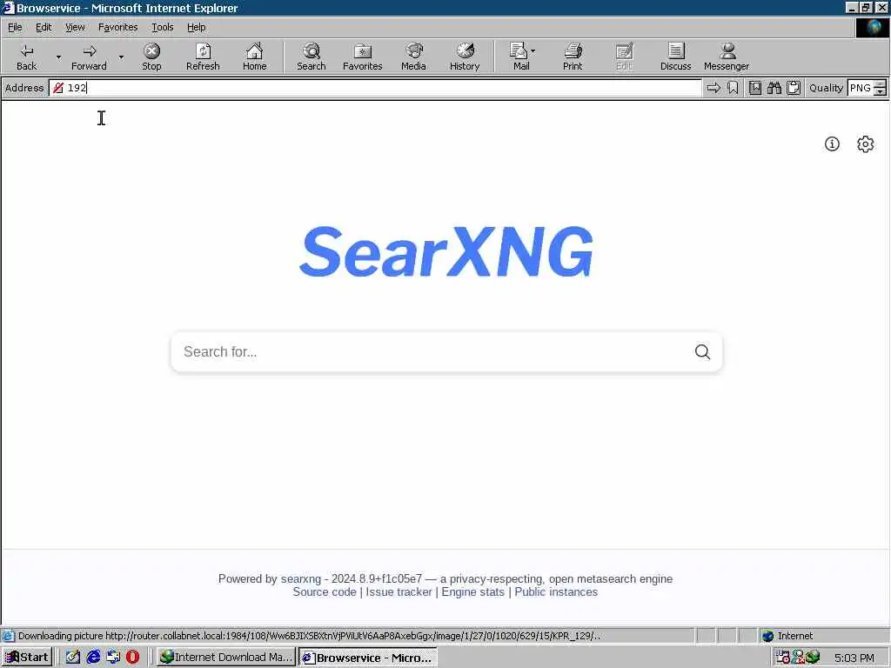Go to the Home page
Screen dimensions: 891x668
point(255,57)
